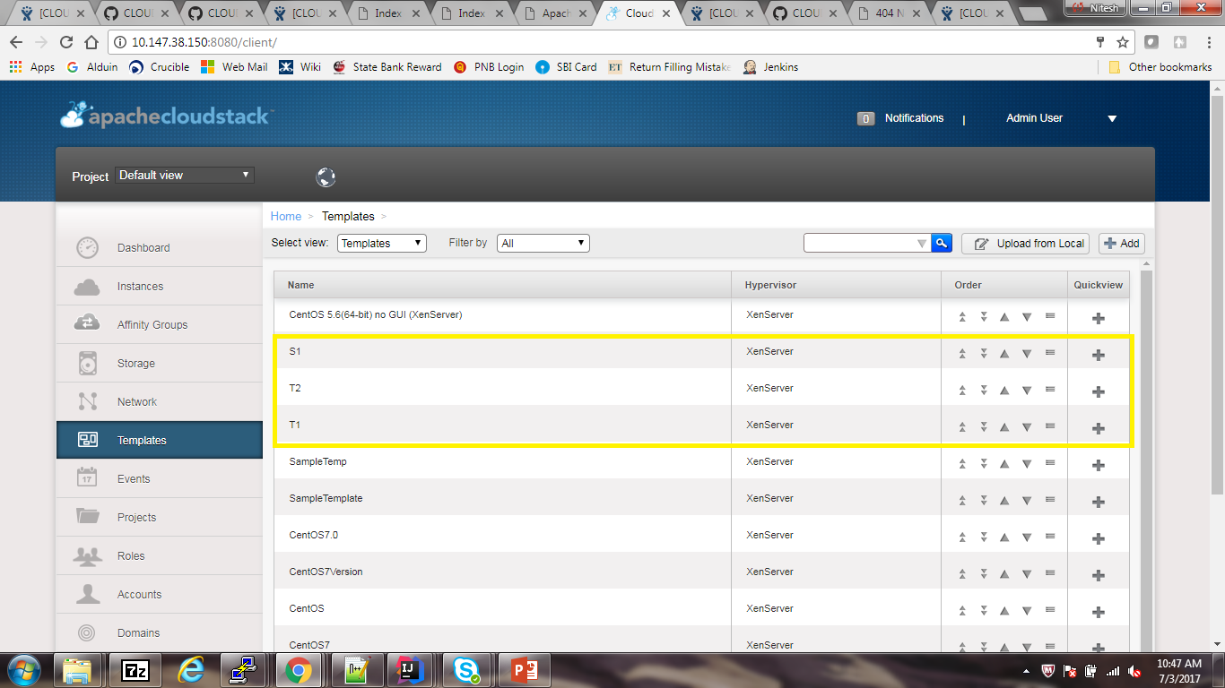Move S1 template to top

coord(962,353)
